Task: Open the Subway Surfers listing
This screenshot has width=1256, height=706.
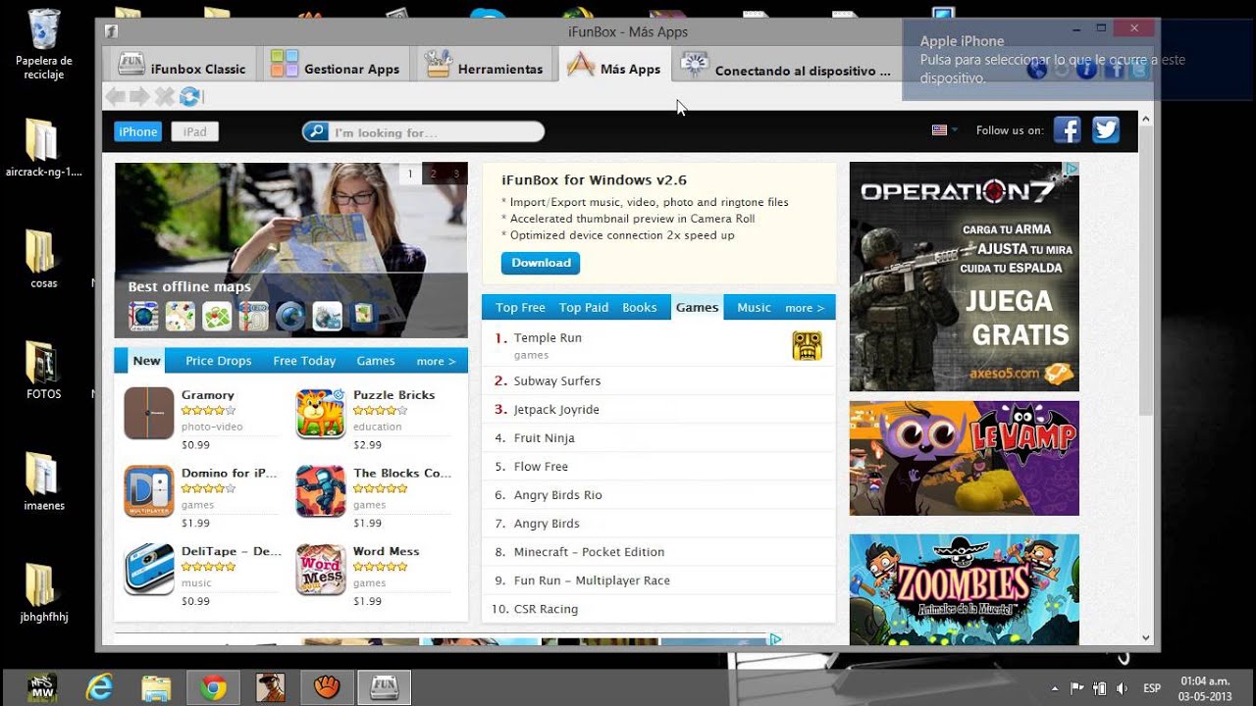Action: 658,380
